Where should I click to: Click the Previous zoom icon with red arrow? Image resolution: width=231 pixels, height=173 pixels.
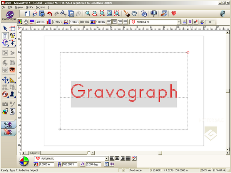point(95,13)
